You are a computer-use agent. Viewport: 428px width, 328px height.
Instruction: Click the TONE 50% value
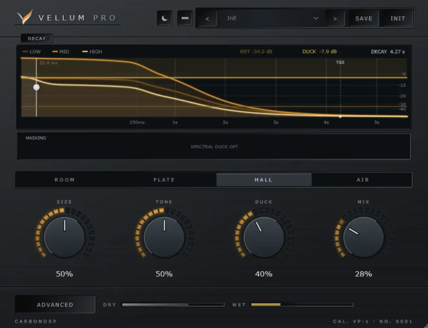coord(164,274)
